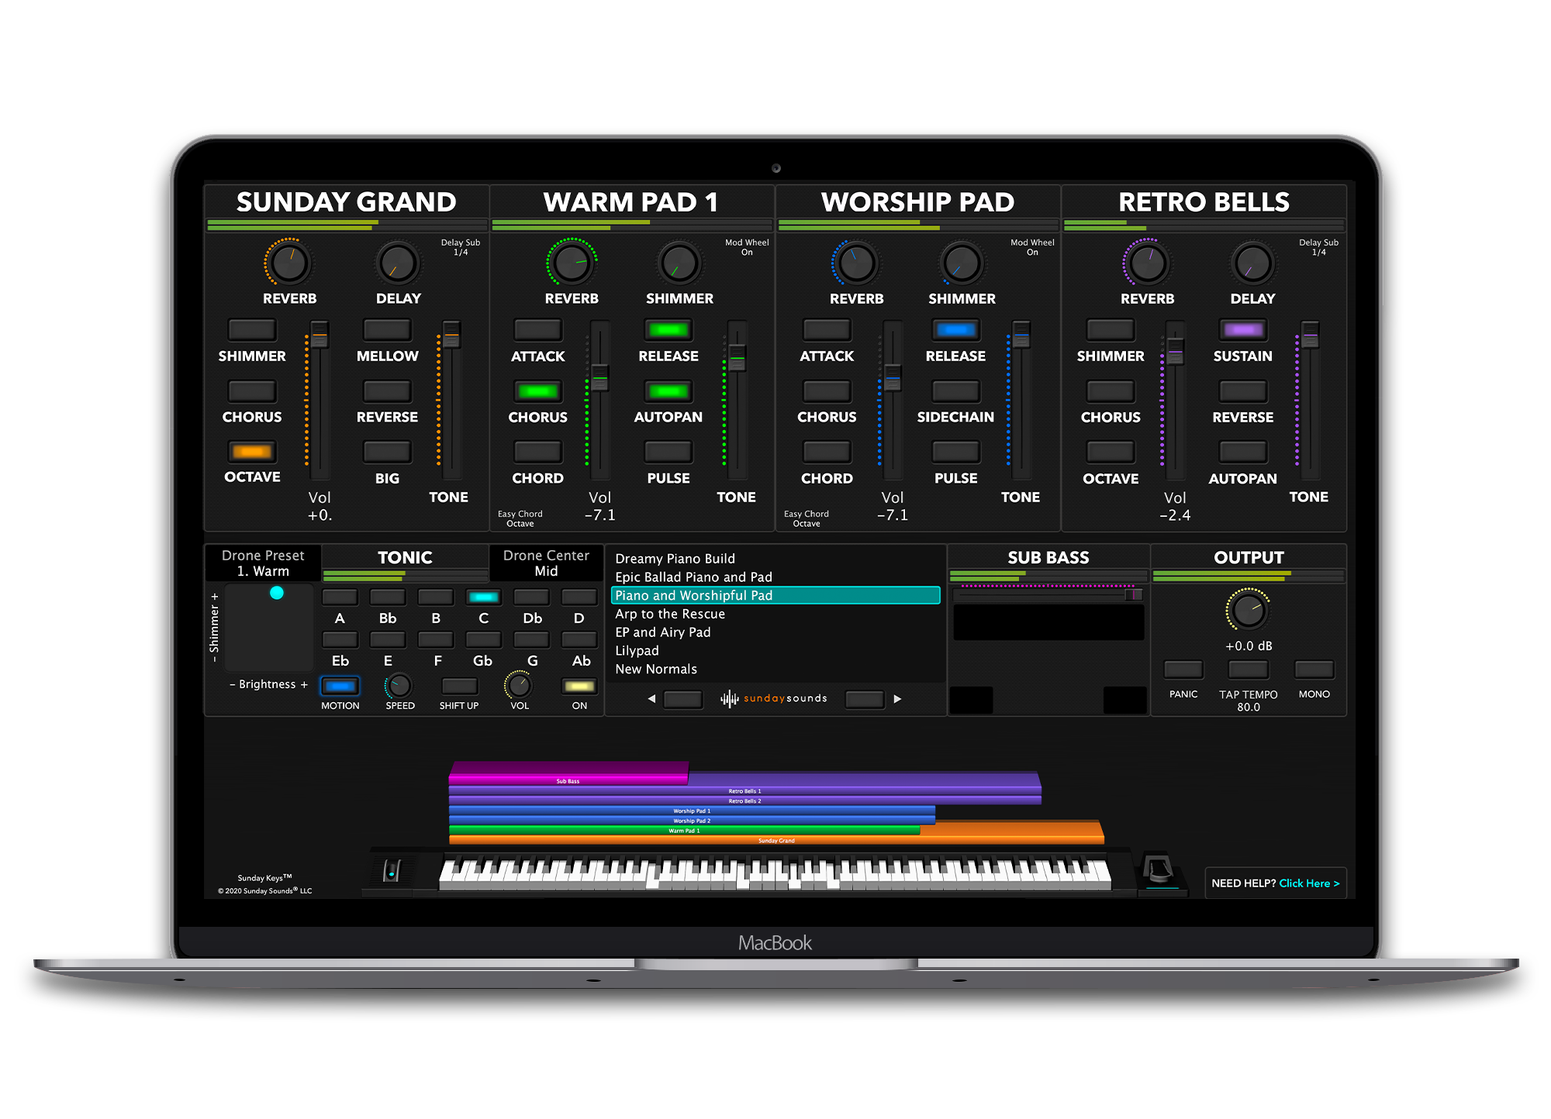Viewport: 1551px width, 1119px height.
Task: Open Worship Pad Mod Wheel setting
Action: tap(1032, 247)
